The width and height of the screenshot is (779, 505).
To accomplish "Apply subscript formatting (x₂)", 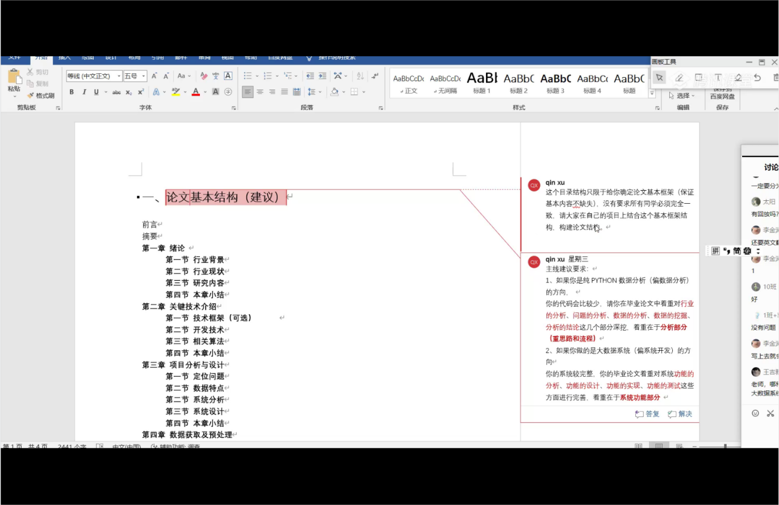I will tap(129, 92).
